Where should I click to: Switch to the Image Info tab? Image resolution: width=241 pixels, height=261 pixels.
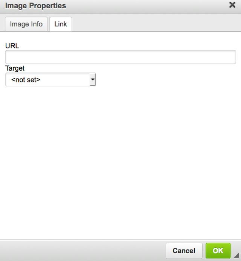tap(26, 24)
